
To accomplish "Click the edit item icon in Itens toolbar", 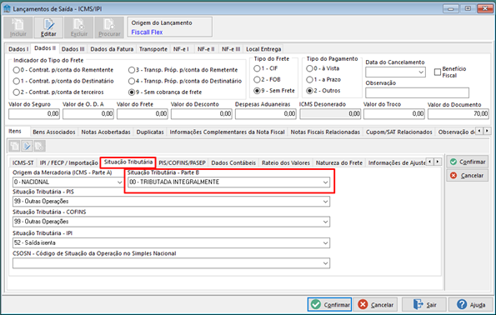I will [28, 146].
